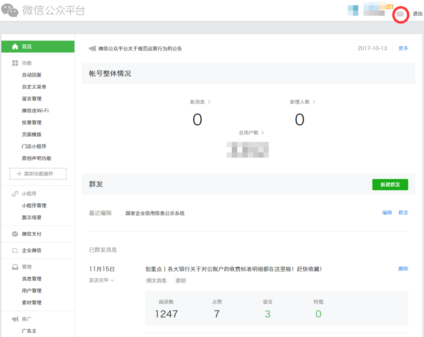
Task: Click the green 新建群发 button
Action: 390,185
